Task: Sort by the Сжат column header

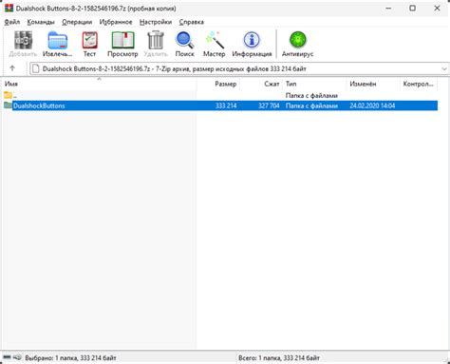Action: pyautogui.click(x=261, y=84)
